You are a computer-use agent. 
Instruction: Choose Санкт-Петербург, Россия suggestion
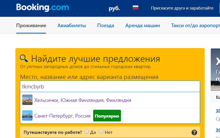[x=110, y=116]
